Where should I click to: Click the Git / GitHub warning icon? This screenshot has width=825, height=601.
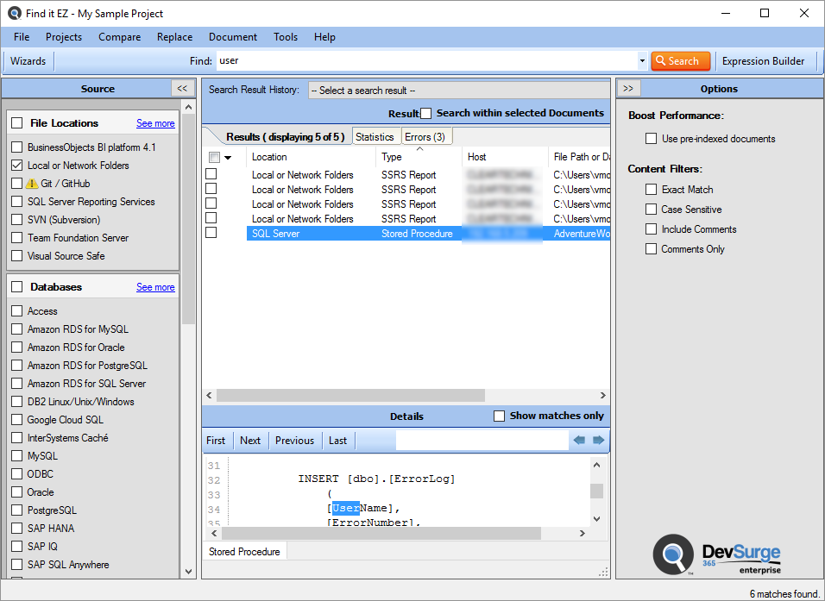pos(32,184)
